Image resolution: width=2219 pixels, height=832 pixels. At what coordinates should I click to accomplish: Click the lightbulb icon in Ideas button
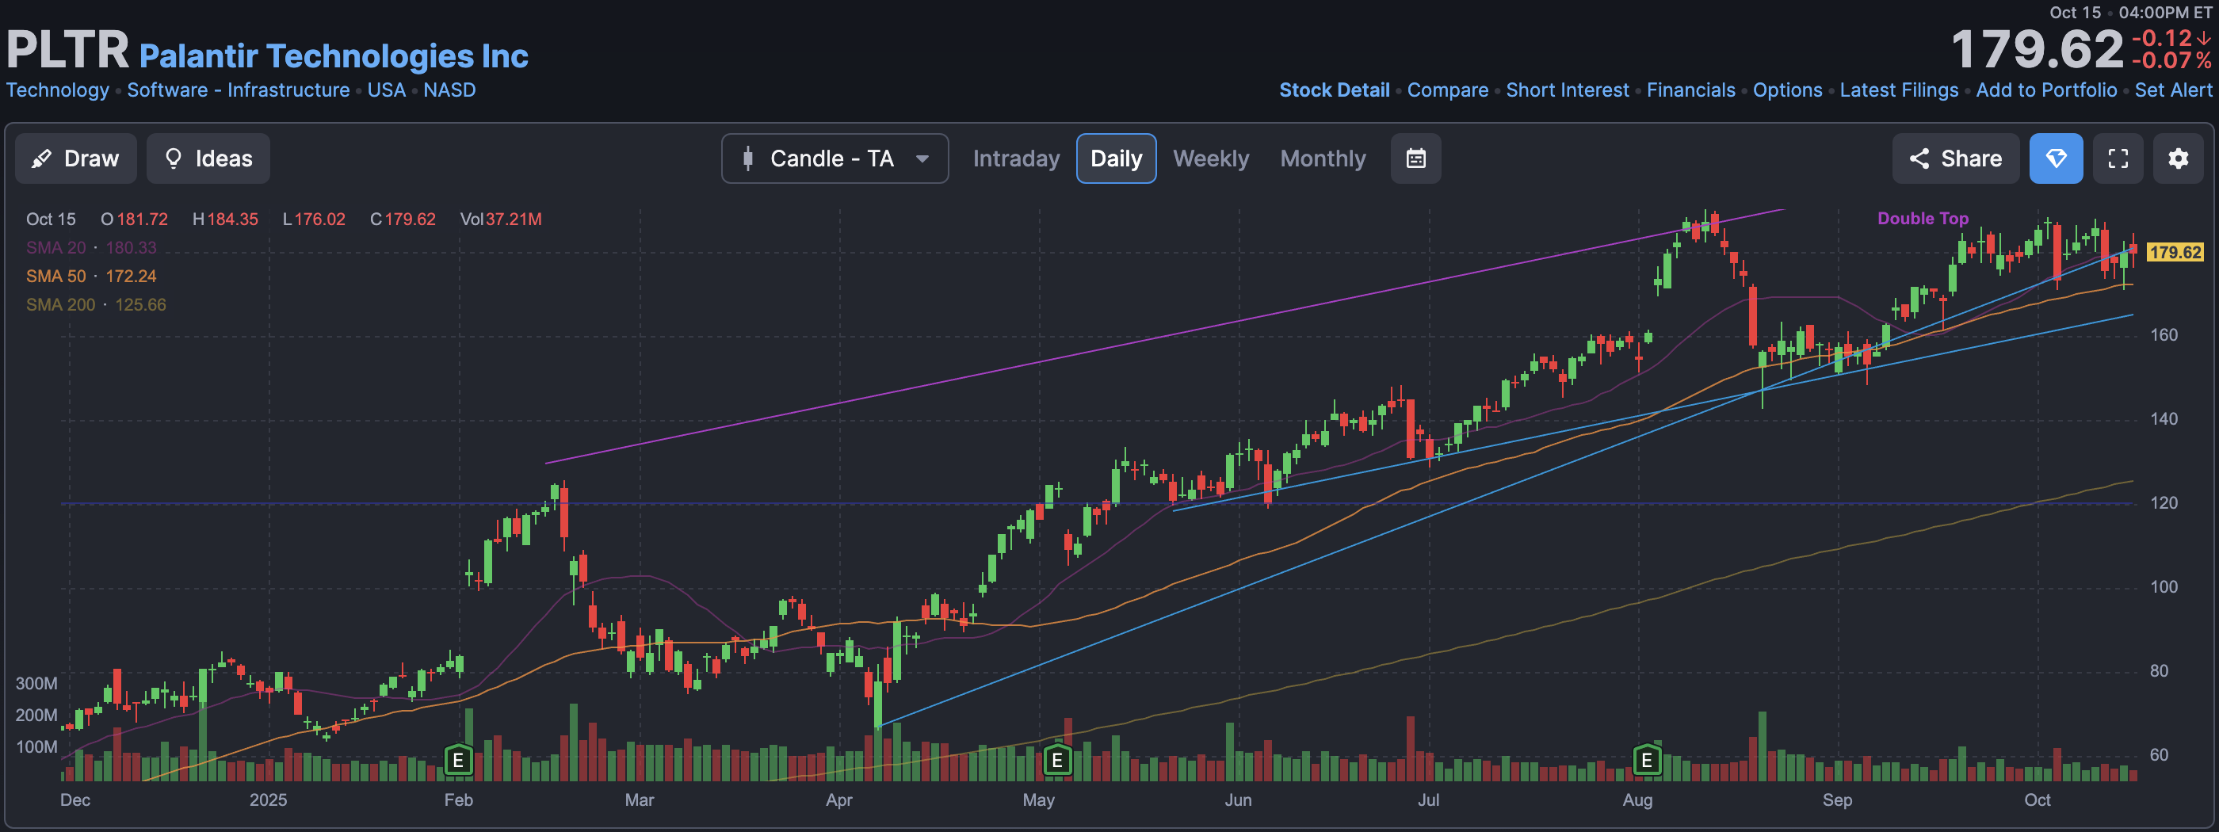tap(173, 158)
